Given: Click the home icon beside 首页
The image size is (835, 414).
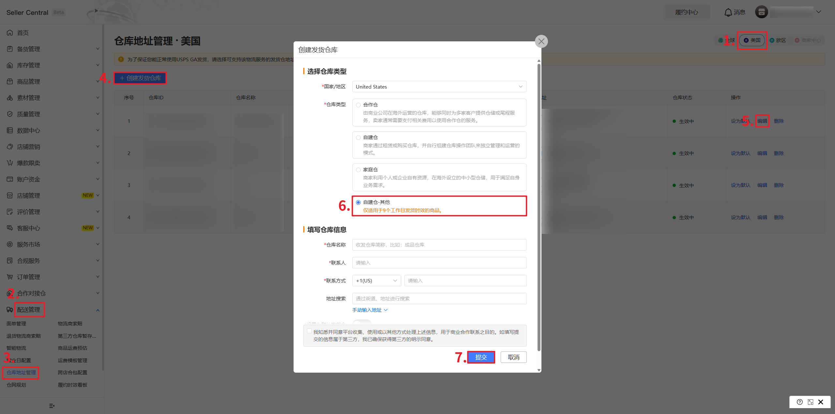Looking at the screenshot, I should click(10, 33).
